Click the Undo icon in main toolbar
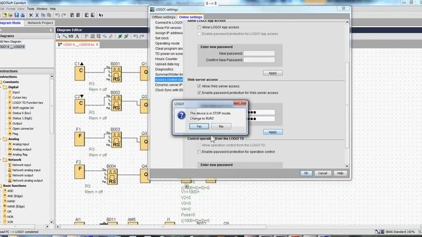 coord(57,15)
